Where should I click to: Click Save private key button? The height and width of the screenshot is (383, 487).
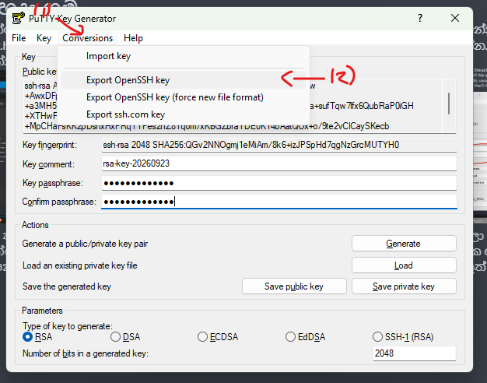(x=404, y=286)
